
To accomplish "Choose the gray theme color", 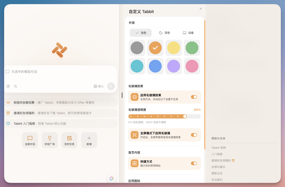I will pyautogui.click(x=137, y=48).
